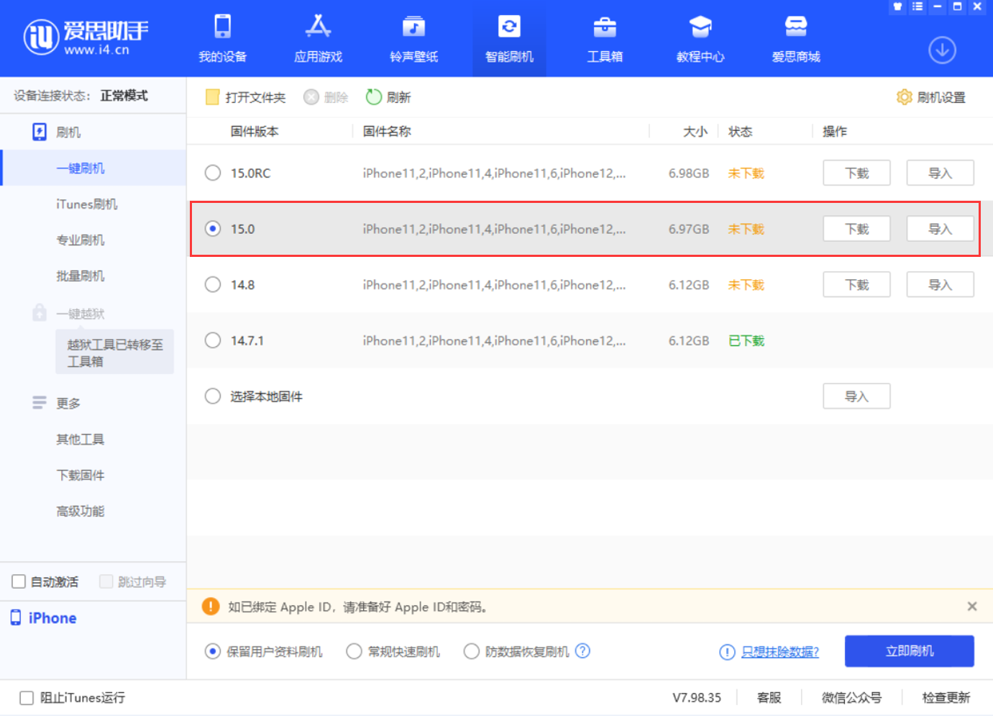
Task: Click the help icon beside 防数据恢复刷机
Action: [x=583, y=651]
